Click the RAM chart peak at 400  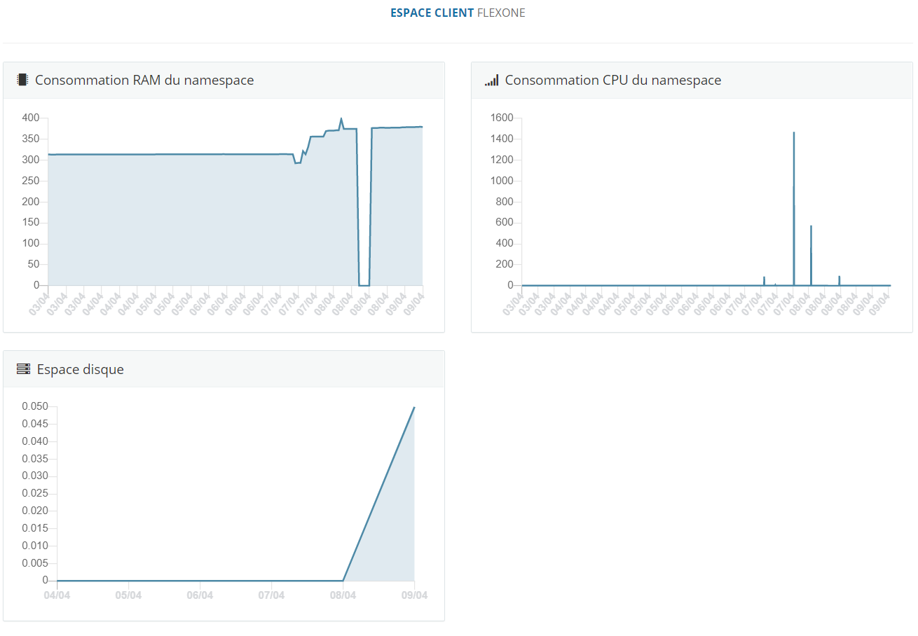coord(341,119)
